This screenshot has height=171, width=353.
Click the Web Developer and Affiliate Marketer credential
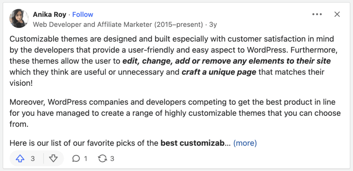(x=118, y=24)
